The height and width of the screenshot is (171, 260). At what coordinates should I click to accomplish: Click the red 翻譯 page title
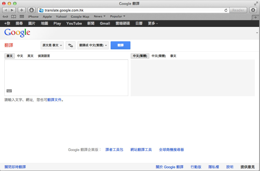[9, 45]
